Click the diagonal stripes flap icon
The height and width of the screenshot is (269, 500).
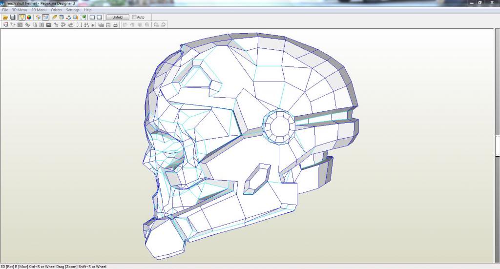(x=27, y=25)
